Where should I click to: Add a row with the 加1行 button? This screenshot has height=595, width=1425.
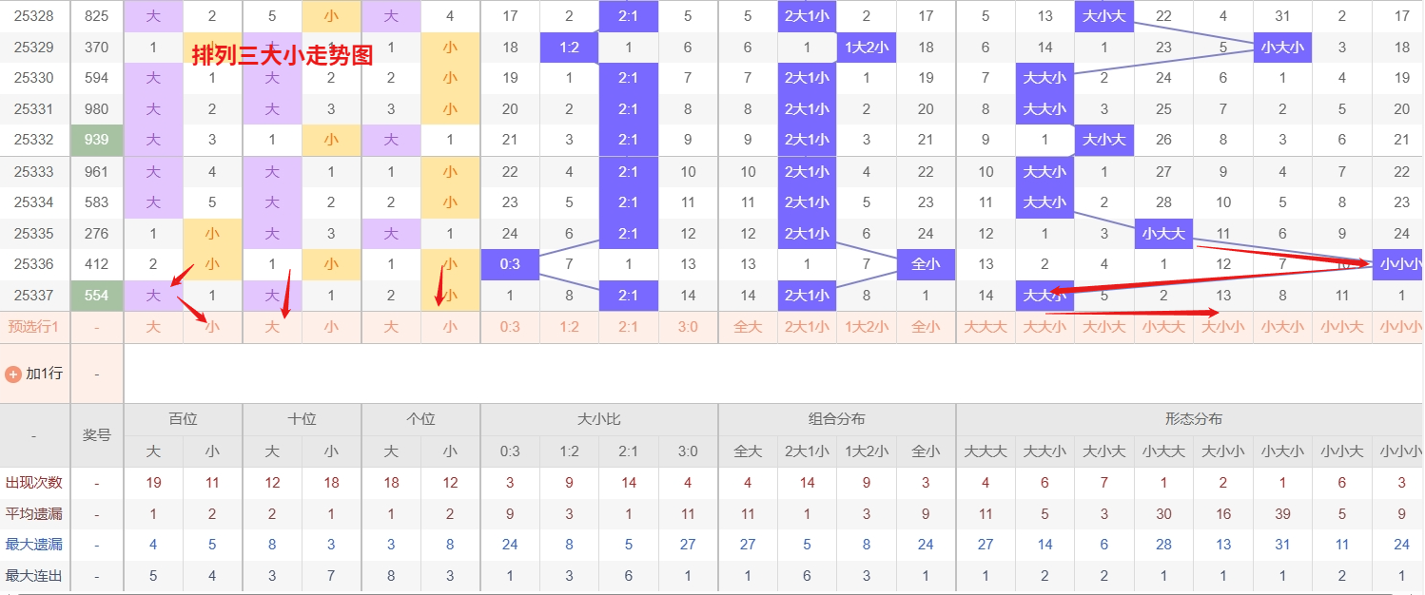[35, 374]
